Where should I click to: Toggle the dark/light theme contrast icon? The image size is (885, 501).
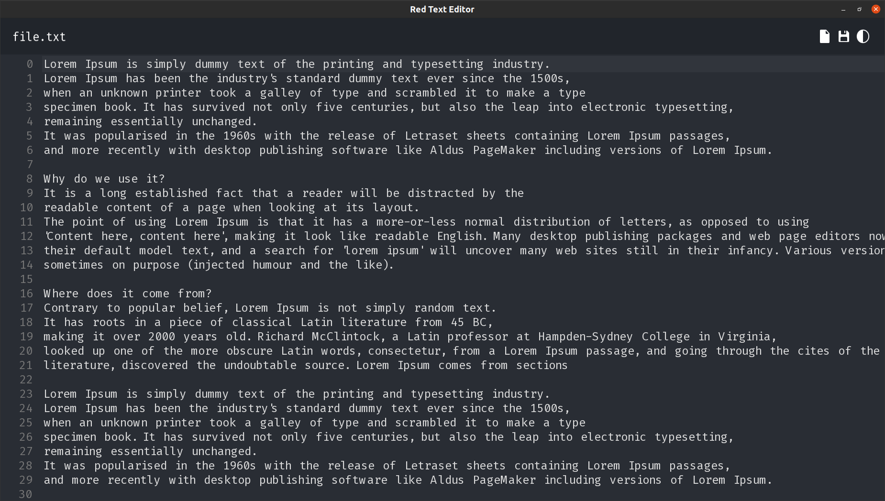point(863,36)
